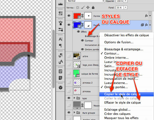This screenshot has height=120, width=154.
Task: Open the Properties panel icon
Action: pos(60,71)
